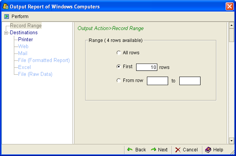Click the red Cancel X icon
Screen dimensions: 236x156
178,150
